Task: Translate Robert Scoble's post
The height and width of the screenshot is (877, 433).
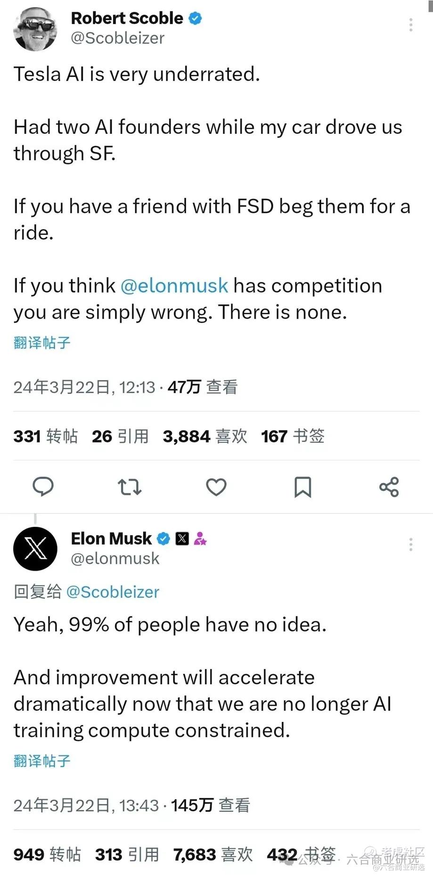Action: (x=42, y=342)
